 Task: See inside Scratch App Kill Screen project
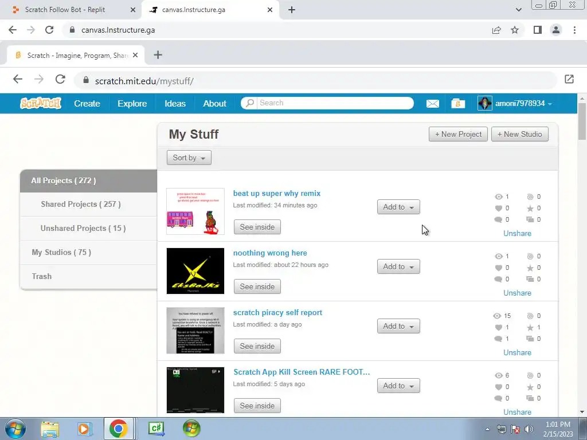click(x=257, y=405)
